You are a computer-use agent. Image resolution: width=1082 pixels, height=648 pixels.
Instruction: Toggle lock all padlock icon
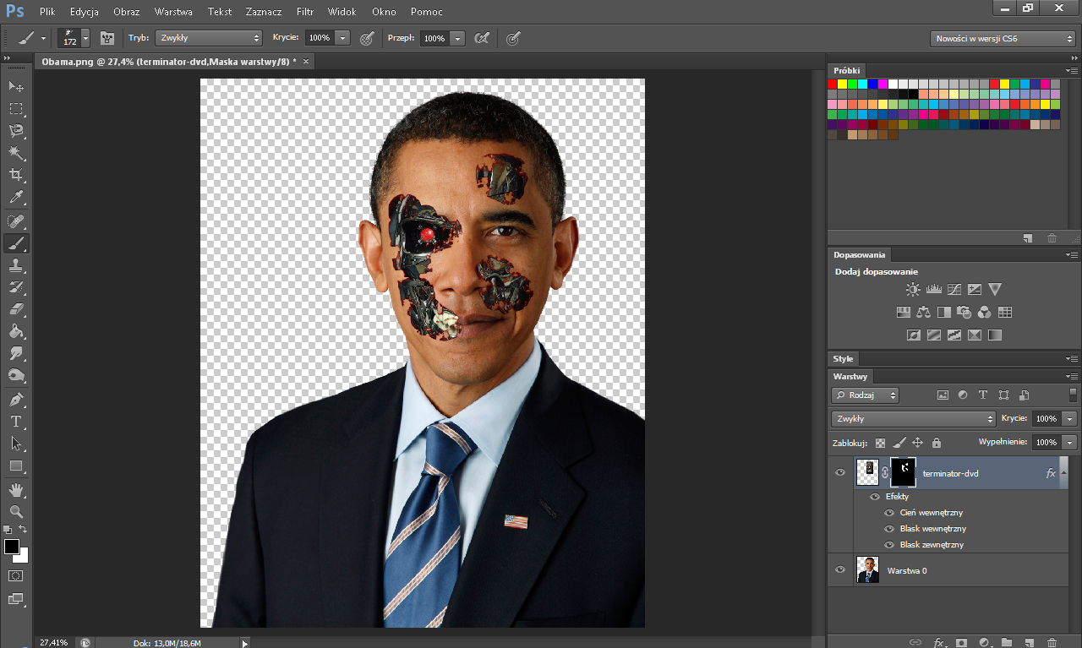coord(937,442)
